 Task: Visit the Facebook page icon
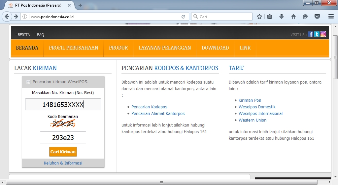coord(310,34)
